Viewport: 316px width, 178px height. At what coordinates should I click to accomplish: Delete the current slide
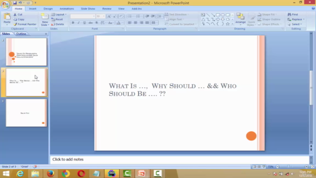coord(58,24)
